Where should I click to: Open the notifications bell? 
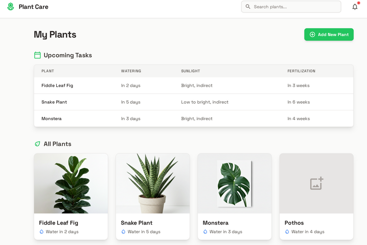click(355, 7)
